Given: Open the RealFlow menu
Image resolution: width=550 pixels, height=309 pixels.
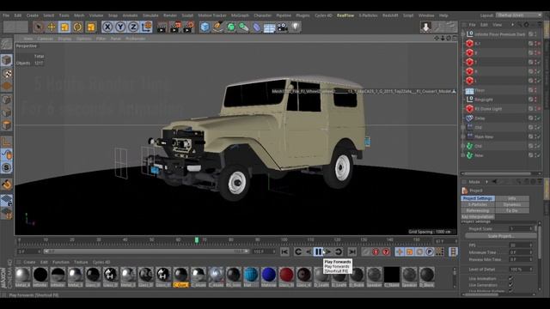Looking at the screenshot, I should (x=345, y=15).
